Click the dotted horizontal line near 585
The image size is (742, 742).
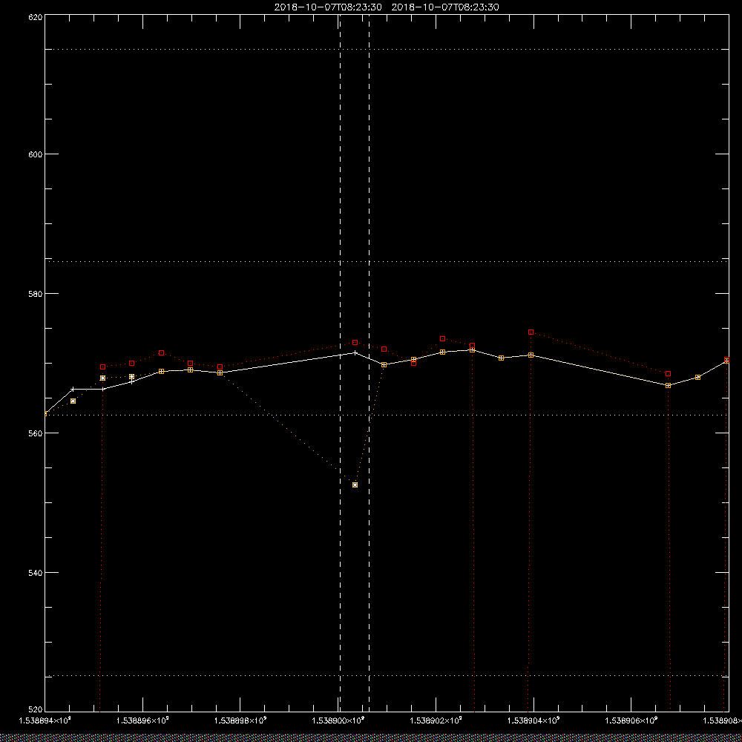click(x=387, y=261)
